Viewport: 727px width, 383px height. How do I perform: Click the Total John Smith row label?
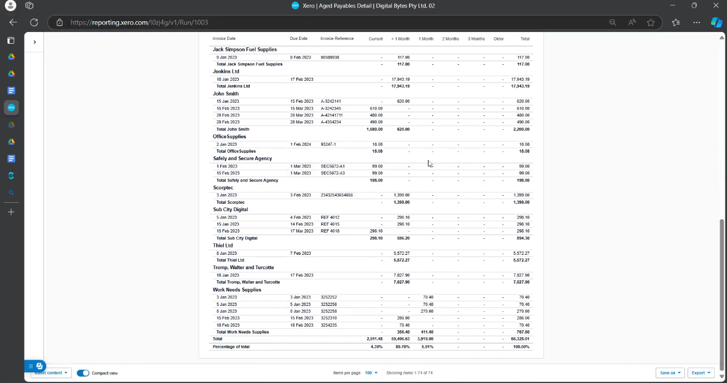point(233,129)
